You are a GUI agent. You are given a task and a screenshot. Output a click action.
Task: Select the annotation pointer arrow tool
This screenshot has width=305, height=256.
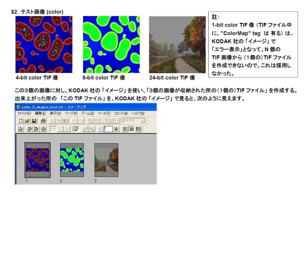(x=67, y=129)
